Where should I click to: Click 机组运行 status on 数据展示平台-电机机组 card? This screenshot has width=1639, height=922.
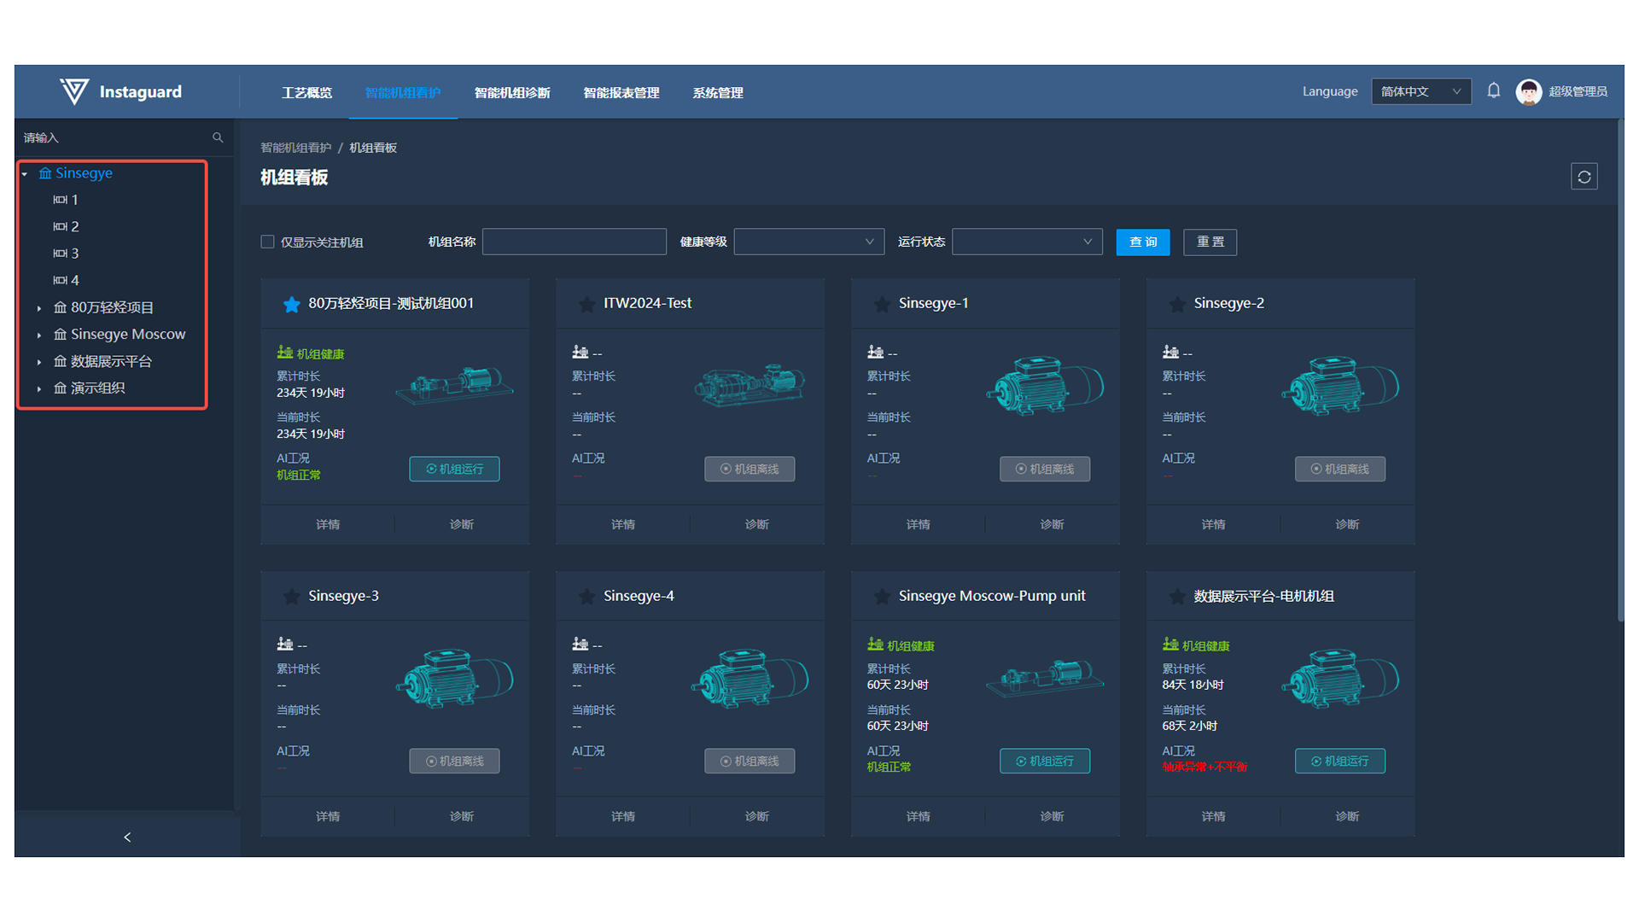point(1340,761)
